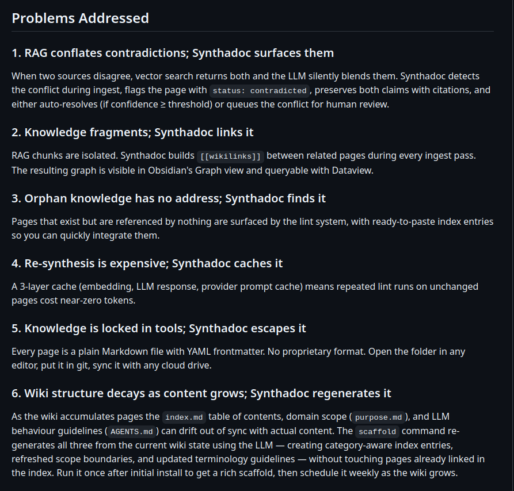Click the paragraph mentioning ready-to-paste index entries
514x491 pixels.
[253, 228]
